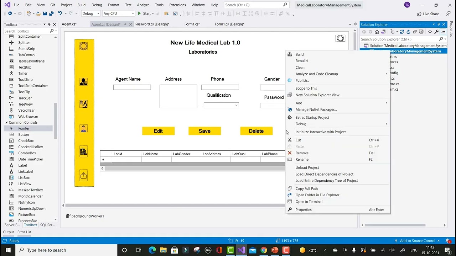Open the Error List tab at bottom
This screenshot has height=256, width=456.
coord(24,232)
